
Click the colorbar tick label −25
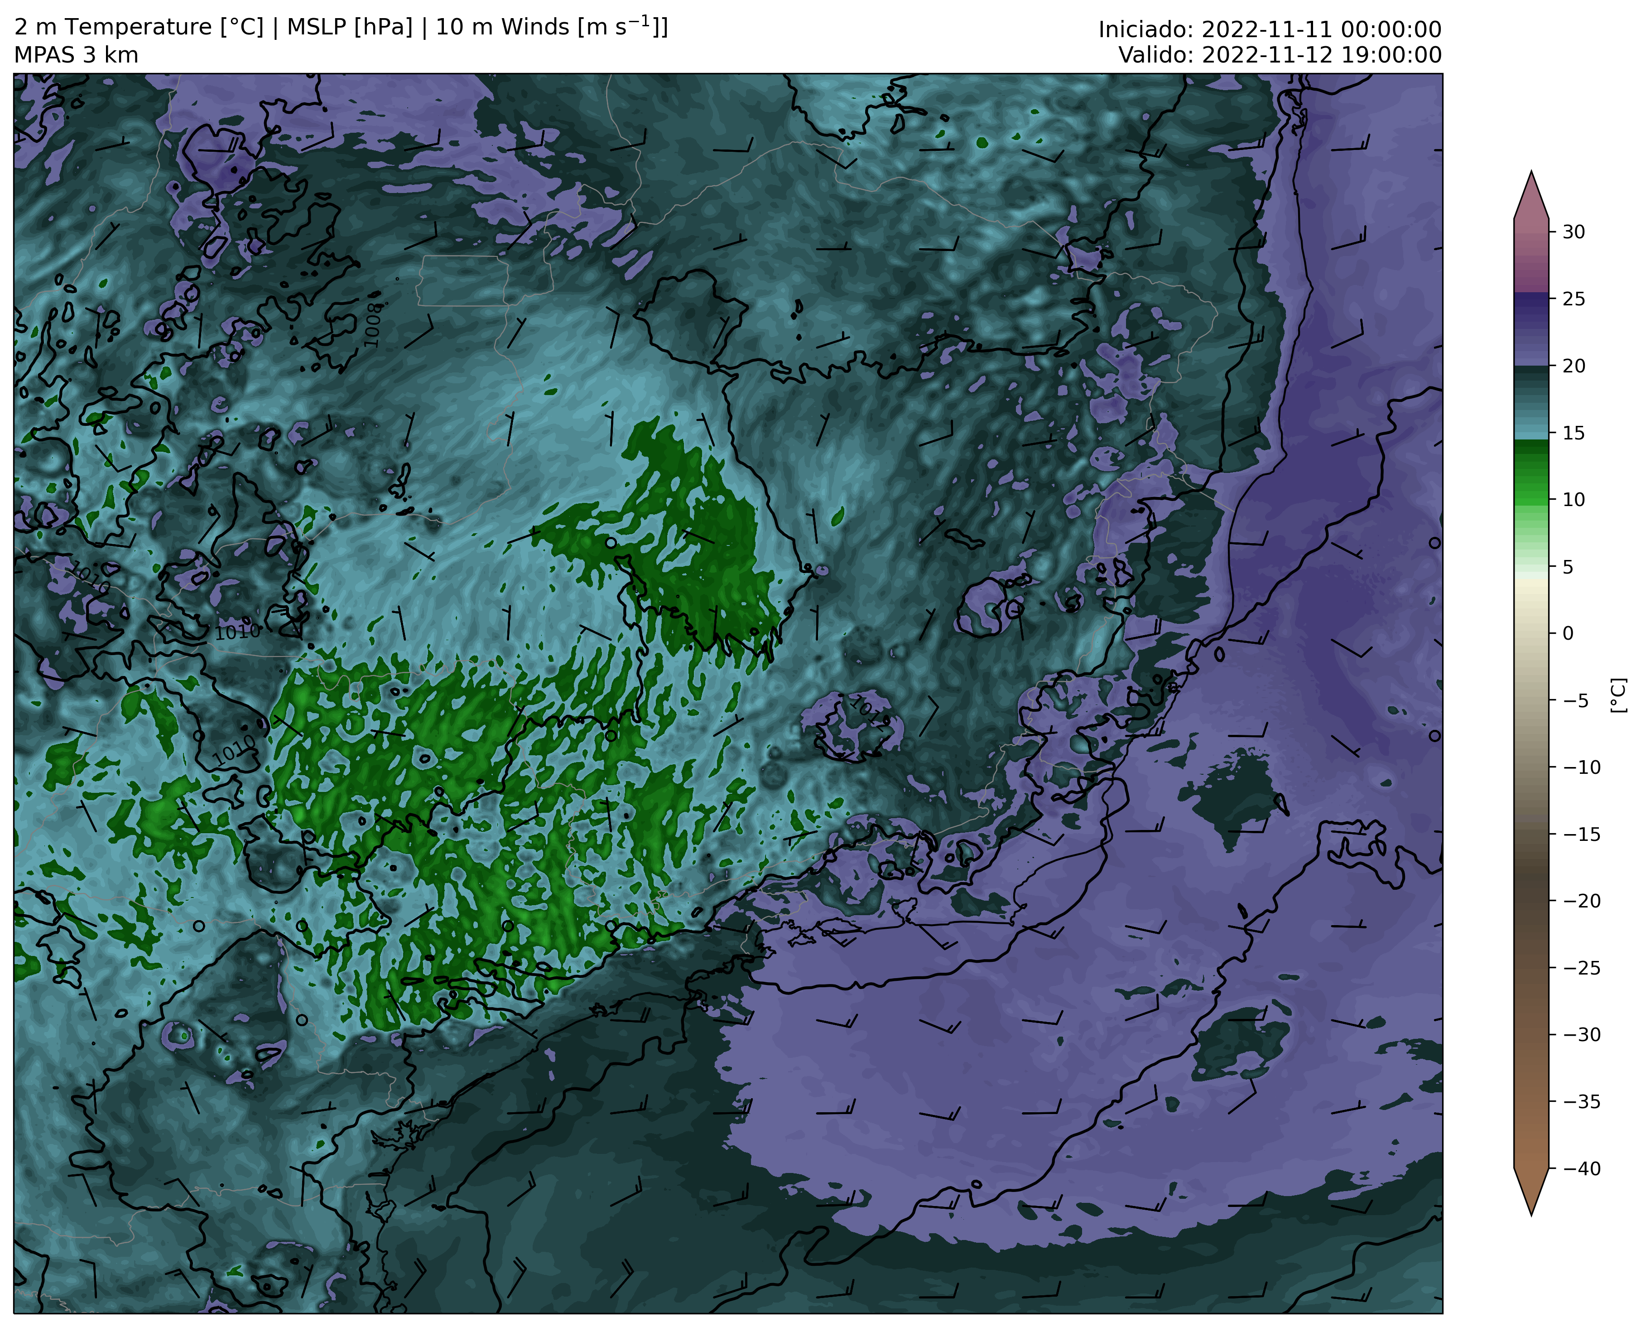[1581, 969]
